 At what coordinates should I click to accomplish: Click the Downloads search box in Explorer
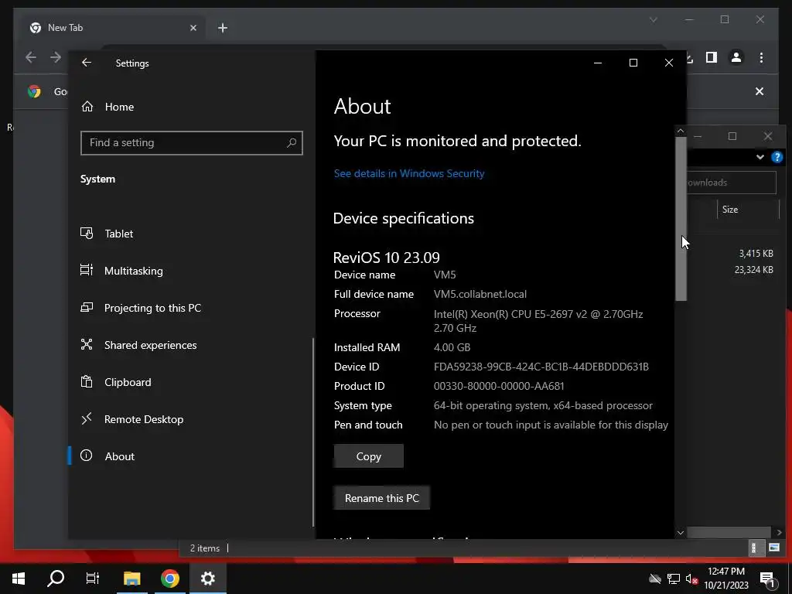click(x=731, y=183)
